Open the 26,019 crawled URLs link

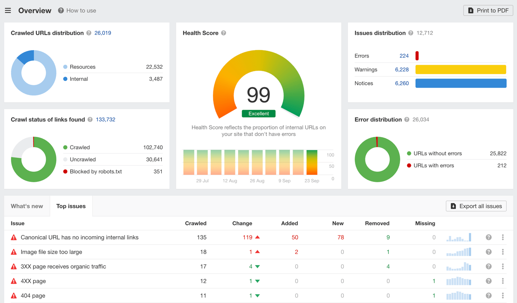[103, 33]
